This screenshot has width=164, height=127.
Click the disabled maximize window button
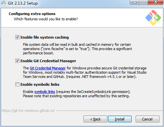click(143, 2)
